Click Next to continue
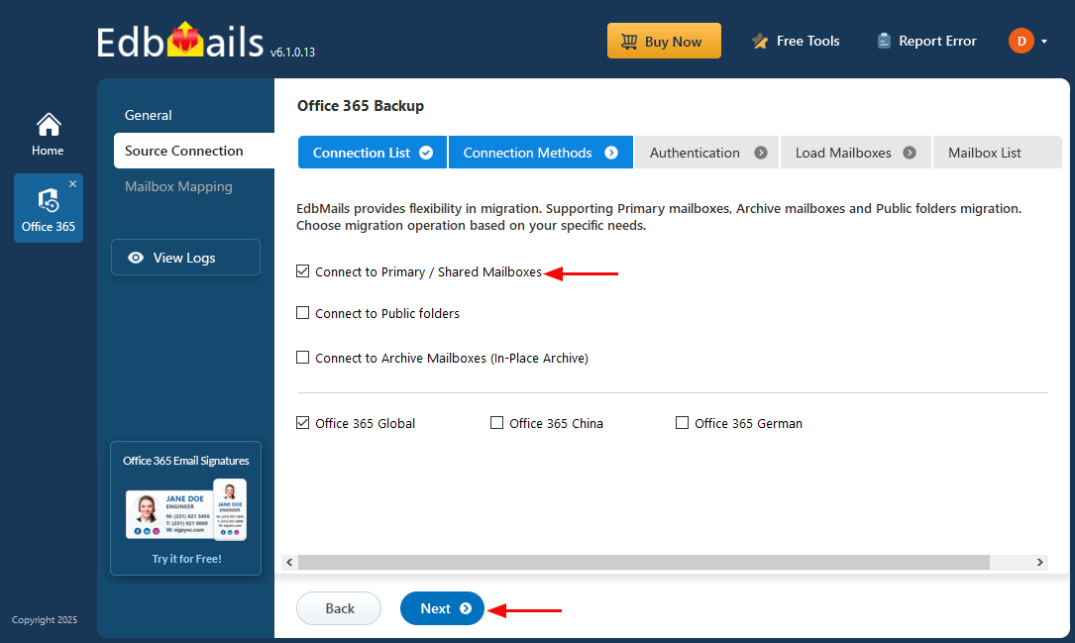This screenshot has width=1075, height=643. tap(442, 608)
